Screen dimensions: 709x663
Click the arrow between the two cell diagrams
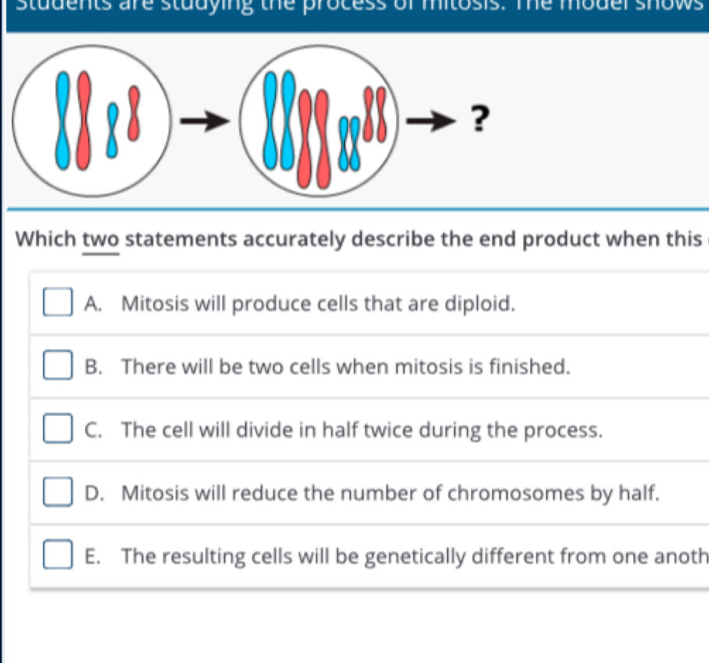click(x=206, y=120)
